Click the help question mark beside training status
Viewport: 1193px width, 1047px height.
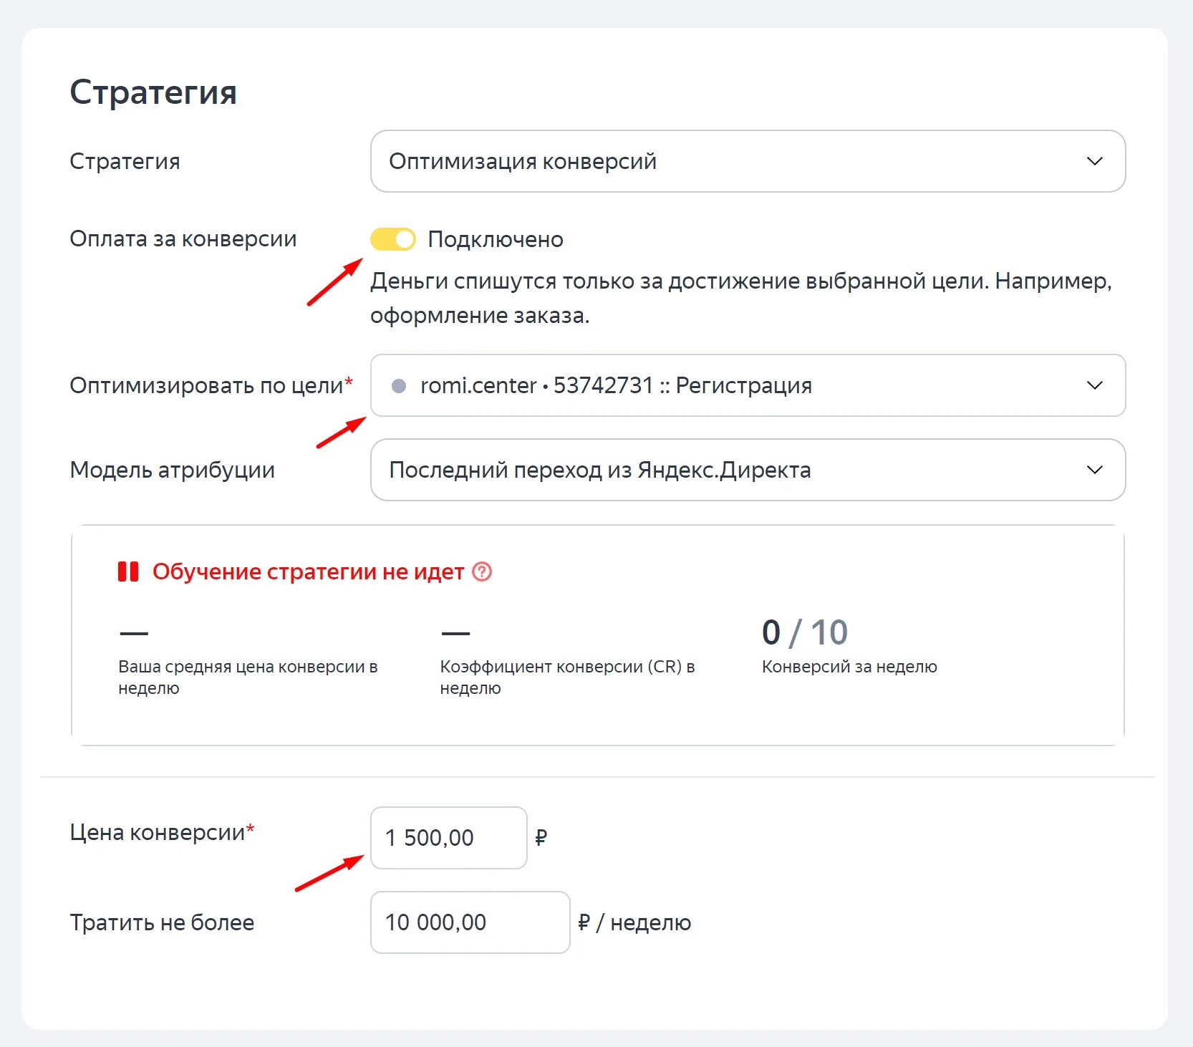(x=483, y=571)
